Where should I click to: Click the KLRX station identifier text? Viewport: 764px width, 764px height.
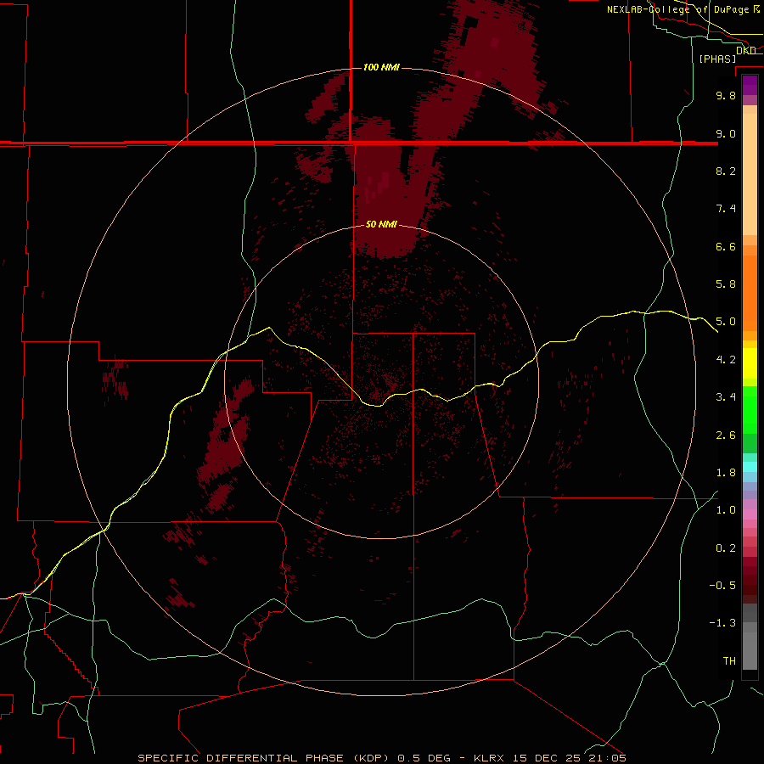coord(490,758)
